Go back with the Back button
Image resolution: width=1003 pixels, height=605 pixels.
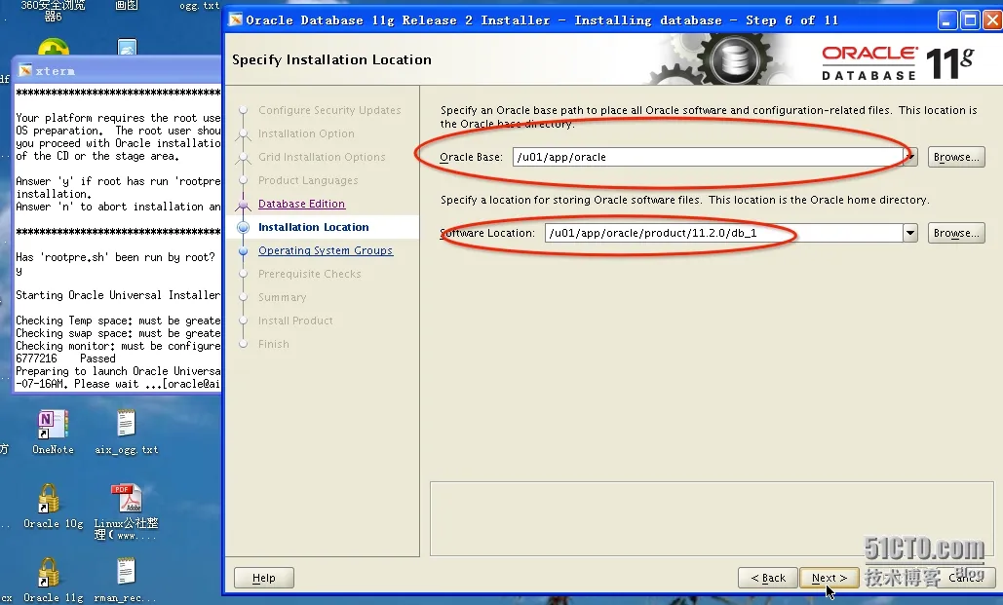768,578
